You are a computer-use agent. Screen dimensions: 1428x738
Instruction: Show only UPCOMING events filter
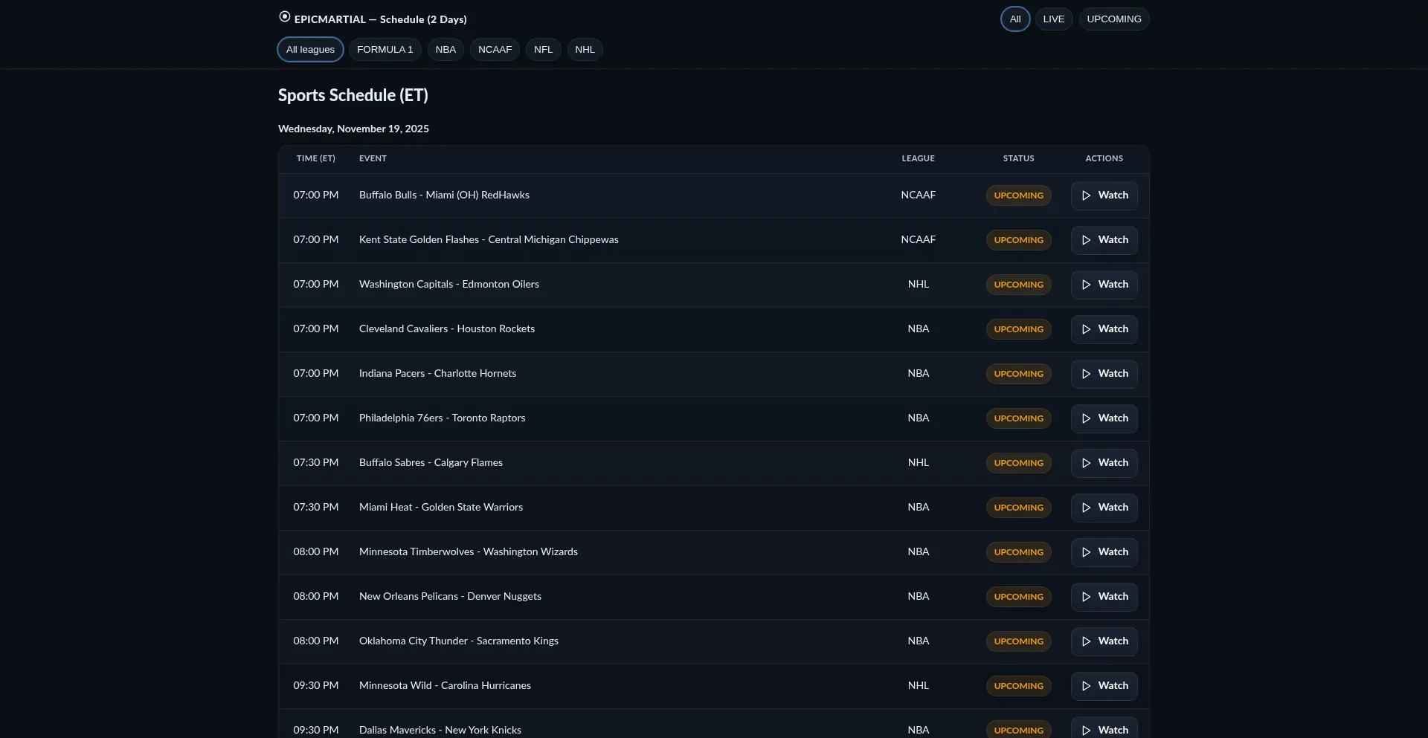click(x=1113, y=19)
